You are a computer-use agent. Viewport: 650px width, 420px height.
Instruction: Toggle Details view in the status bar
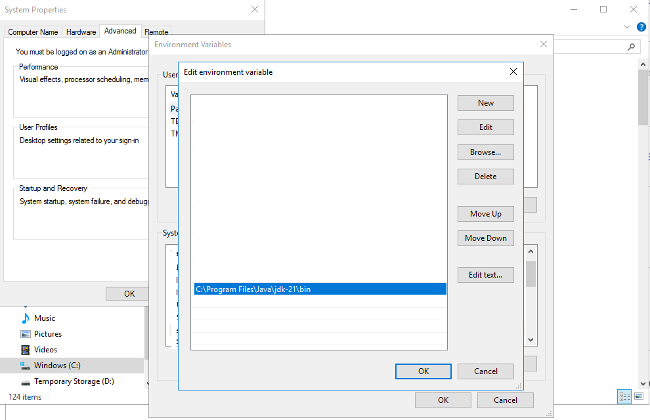coord(624,396)
